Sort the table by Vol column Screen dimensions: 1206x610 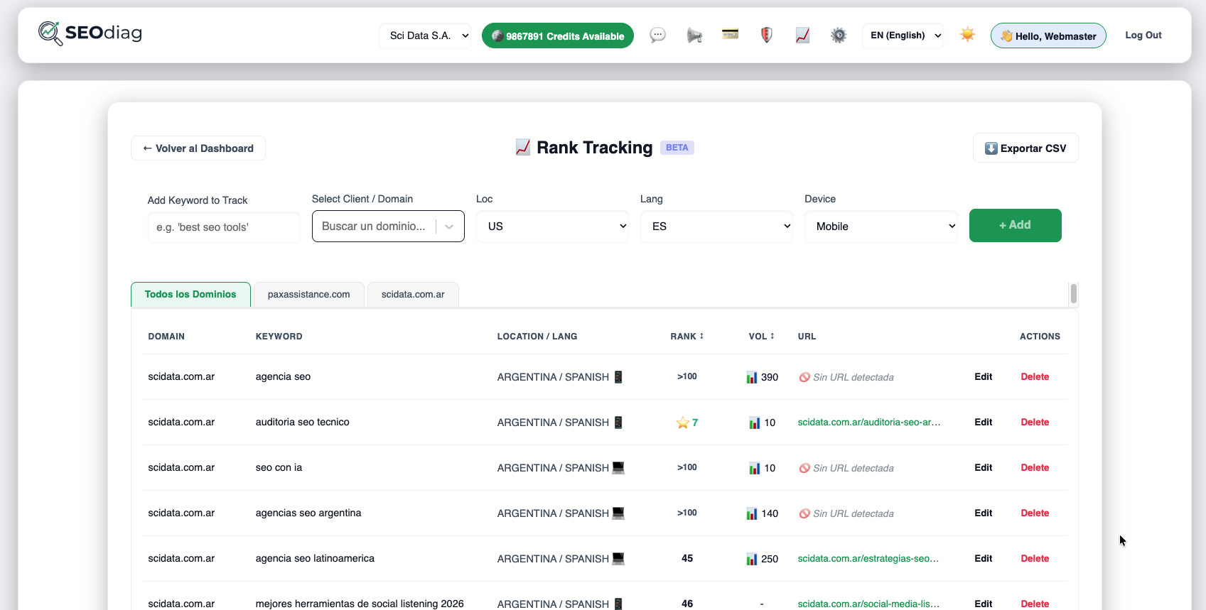tap(762, 337)
